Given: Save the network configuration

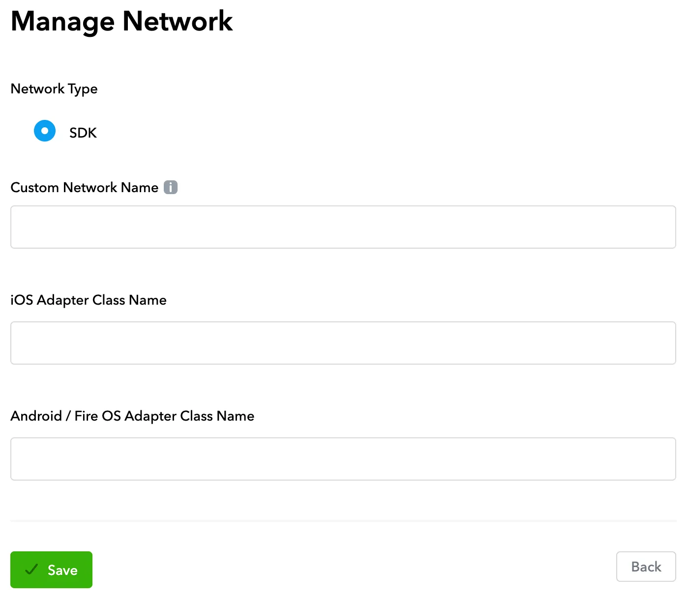Looking at the screenshot, I should click(51, 570).
